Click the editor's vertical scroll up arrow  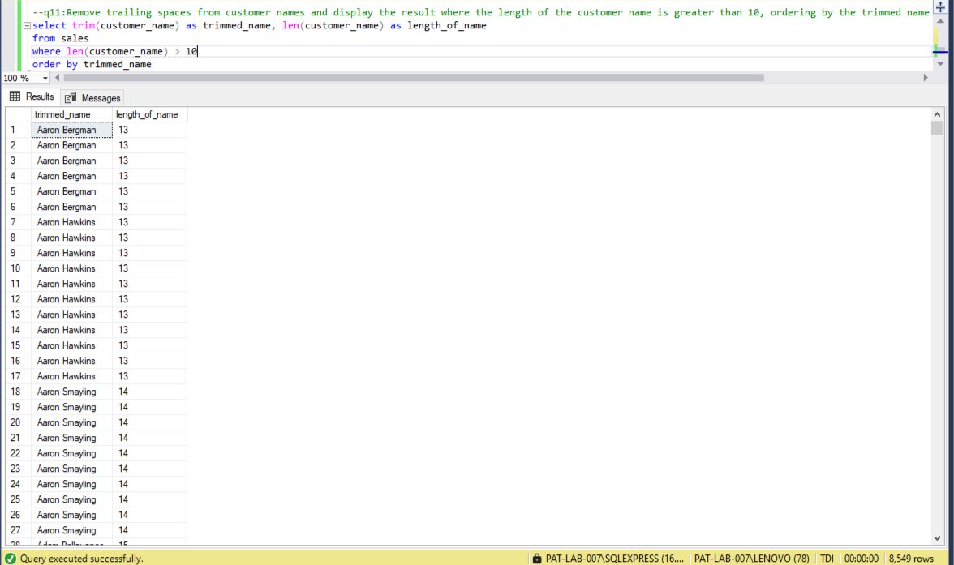pos(941,21)
